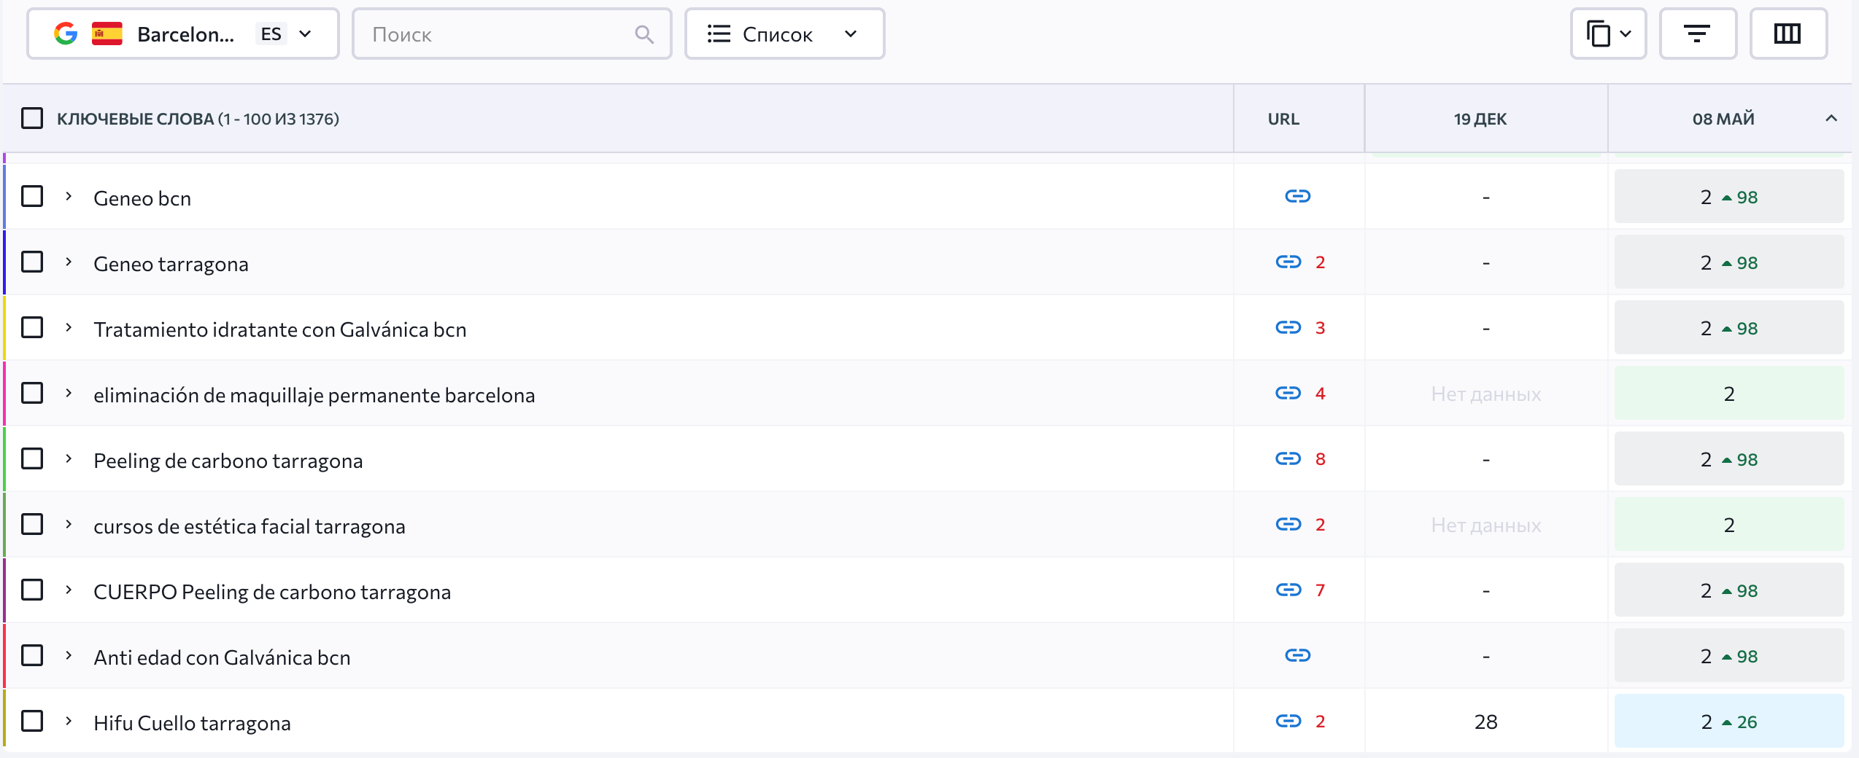Open the columns settings icon
The width and height of the screenshot is (1859, 758).
(1787, 34)
